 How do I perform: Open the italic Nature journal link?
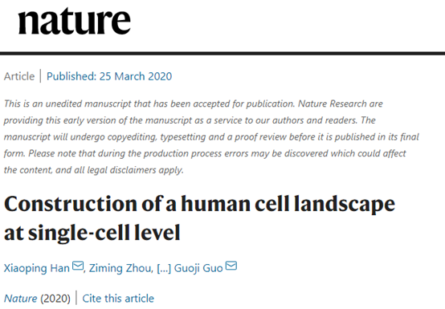[x=20, y=299]
